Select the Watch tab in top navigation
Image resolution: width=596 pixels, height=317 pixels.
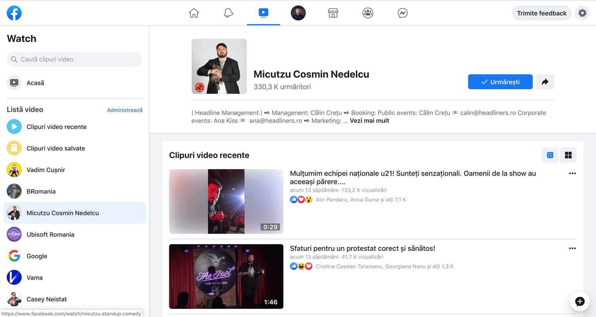point(263,13)
